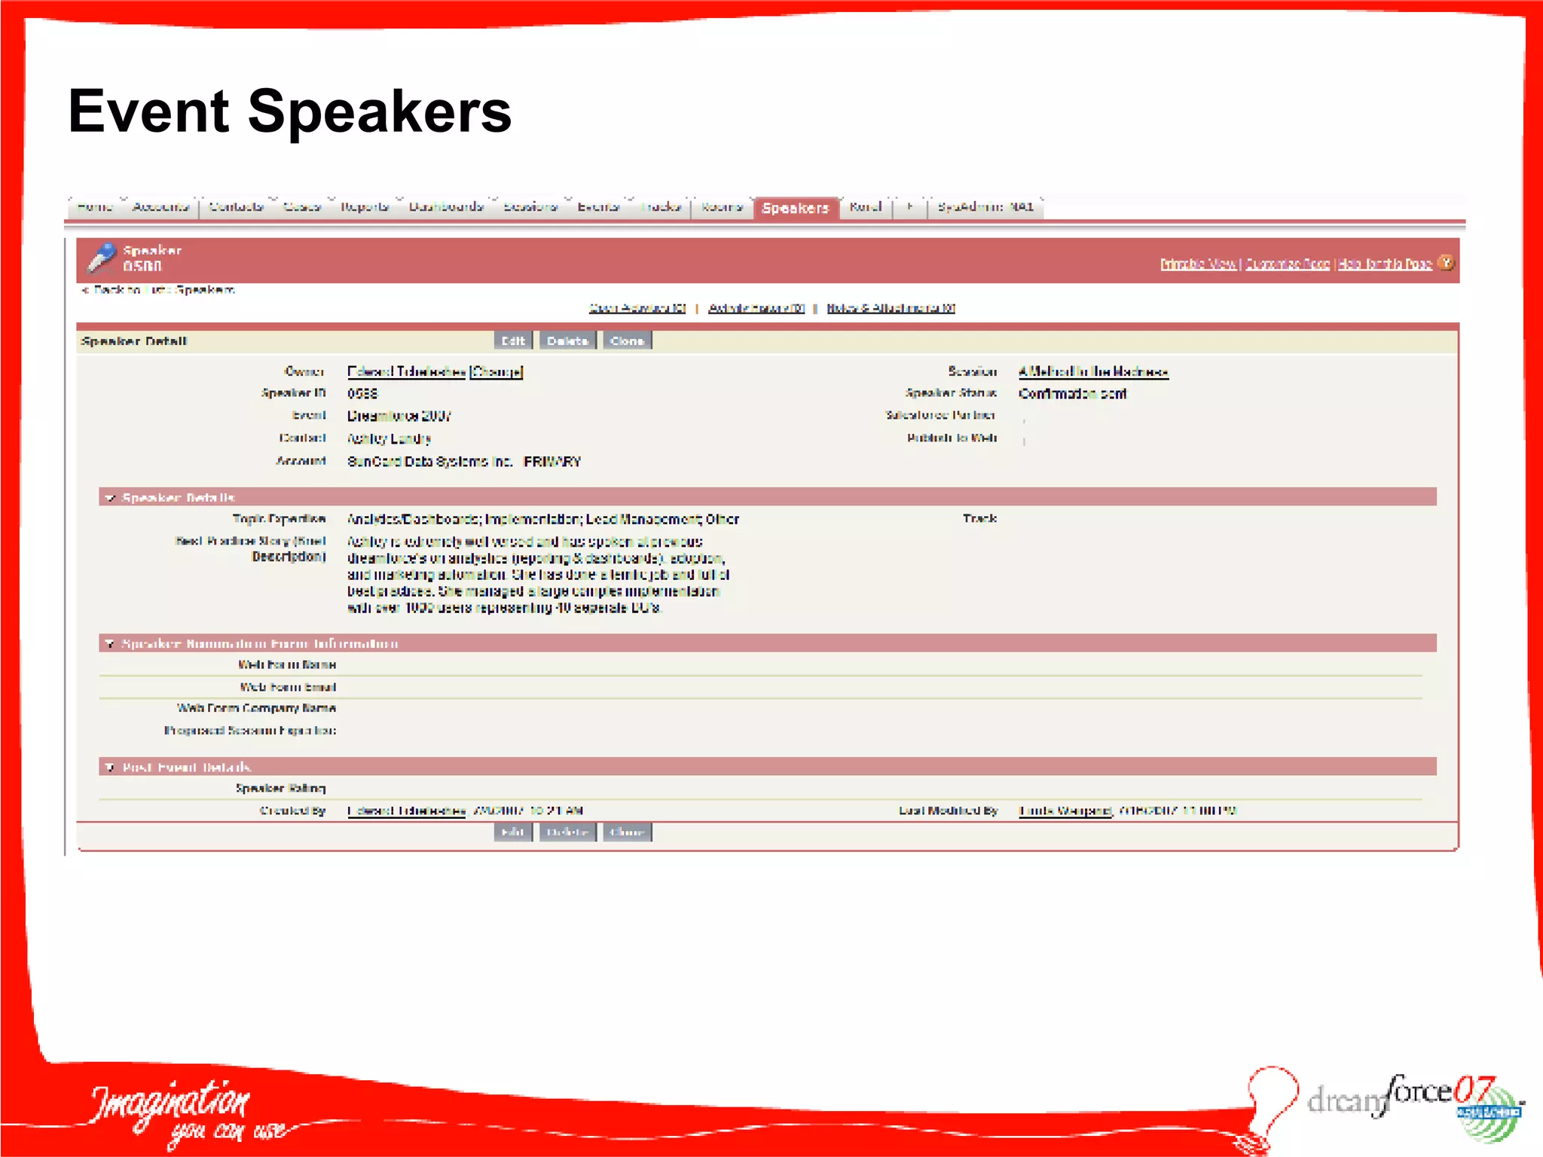Click the top Edit button
This screenshot has width=1543, height=1157.
pyautogui.click(x=514, y=341)
